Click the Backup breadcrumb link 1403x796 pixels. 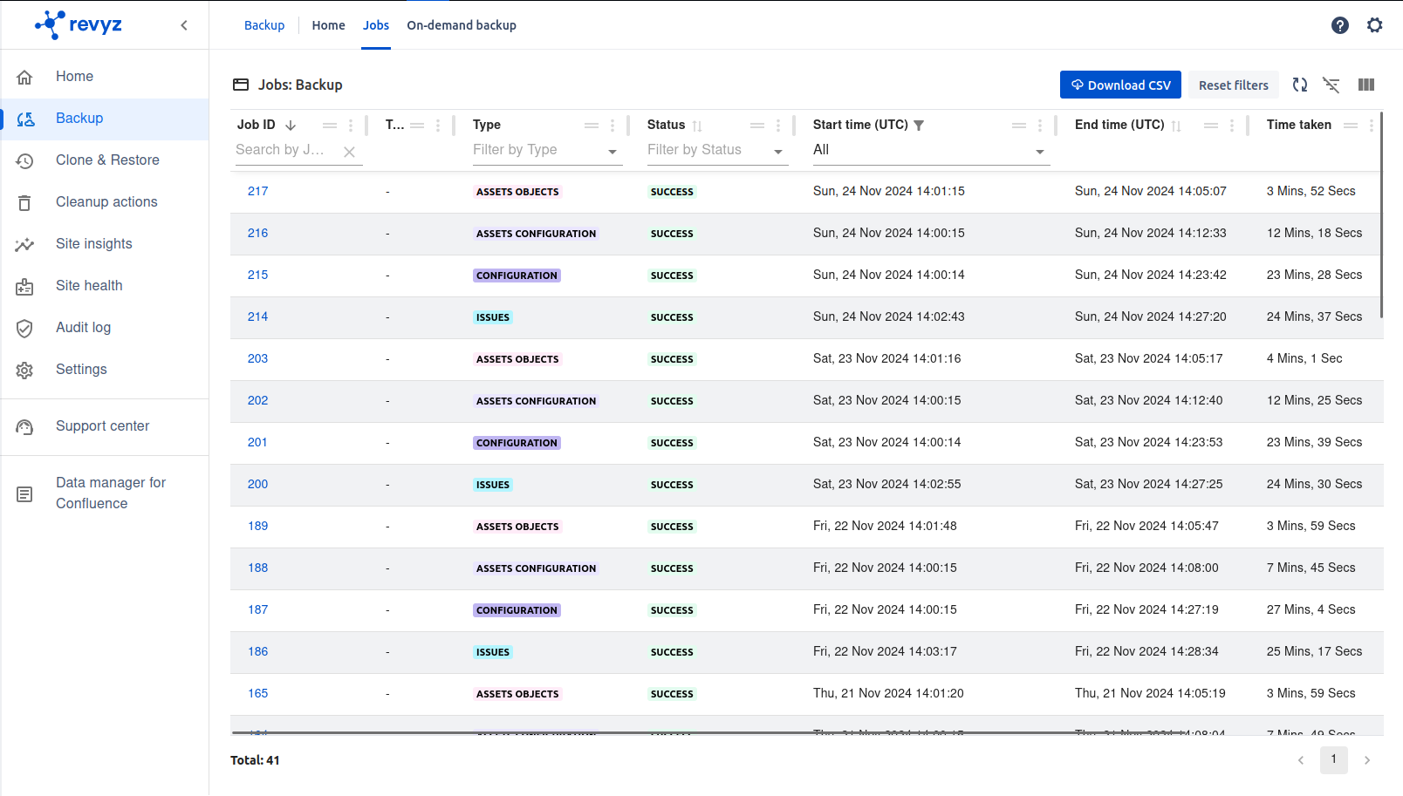(264, 25)
